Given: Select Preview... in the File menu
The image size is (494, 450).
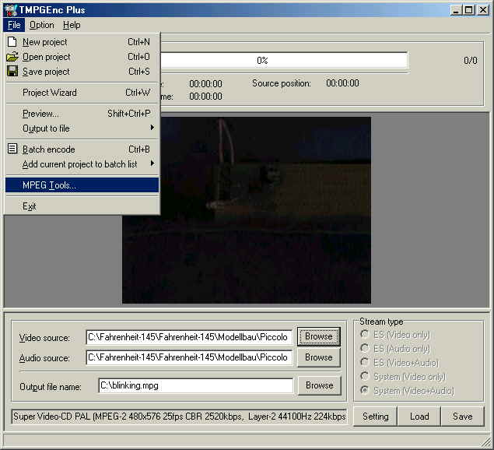Looking at the screenshot, I should [82, 114].
